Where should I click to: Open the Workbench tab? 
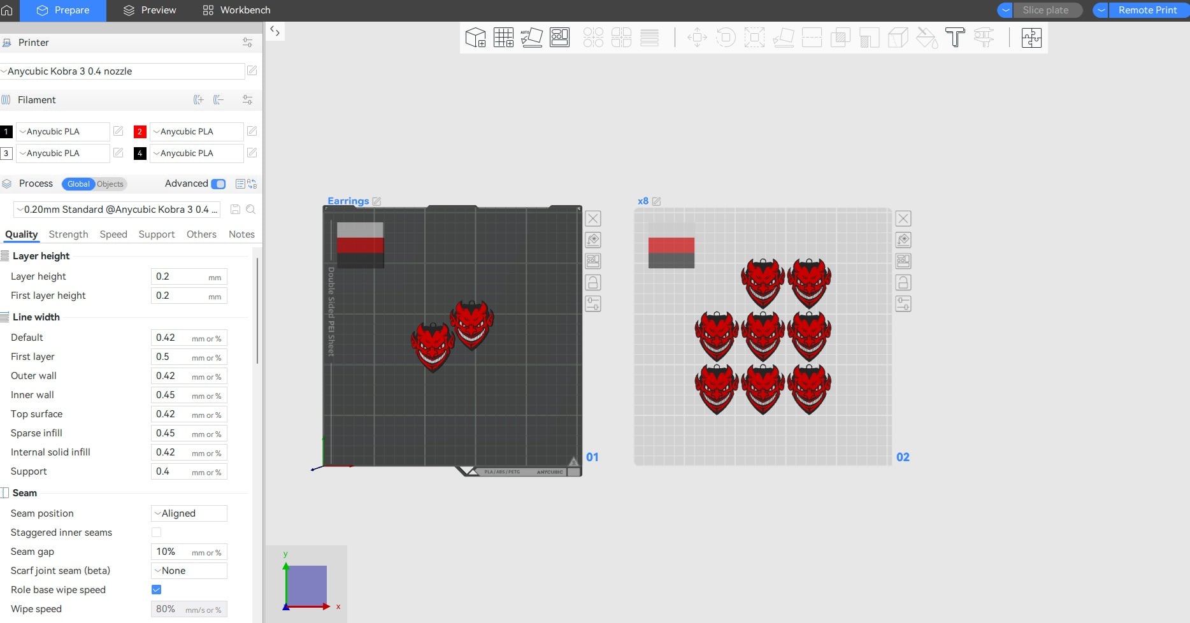[x=236, y=10]
